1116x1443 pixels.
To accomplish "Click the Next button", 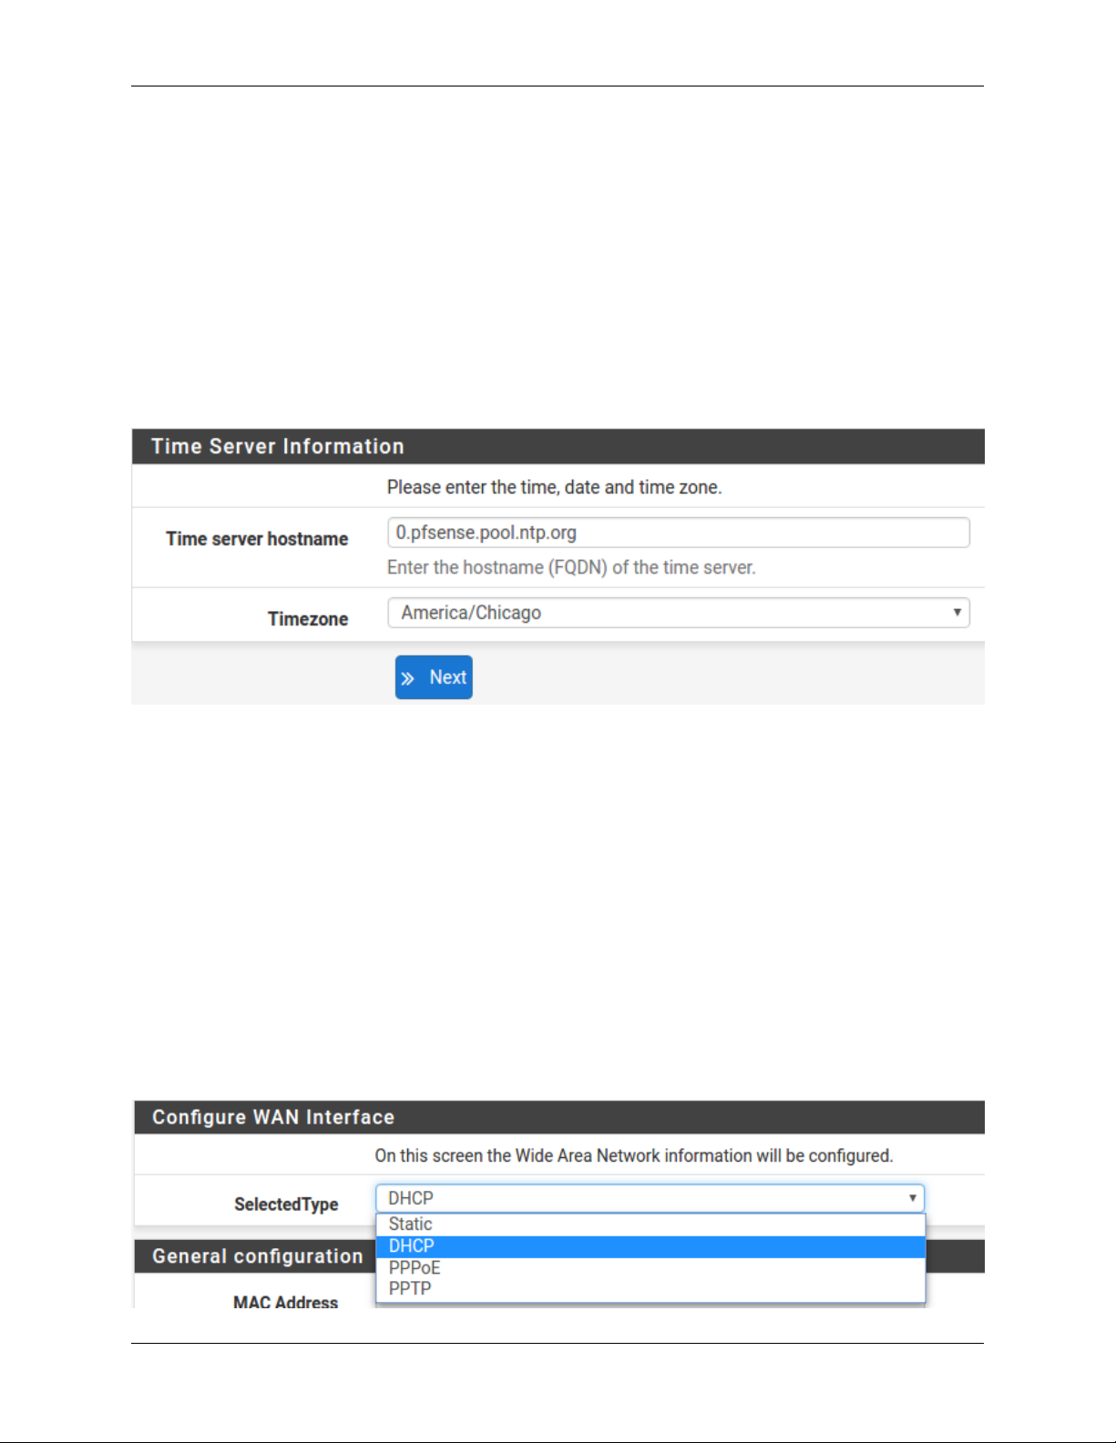I will pyautogui.click(x=434, y=677).
